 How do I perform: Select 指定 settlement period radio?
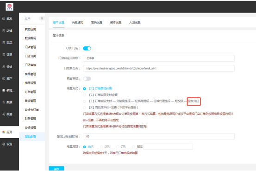coord(133,147)
